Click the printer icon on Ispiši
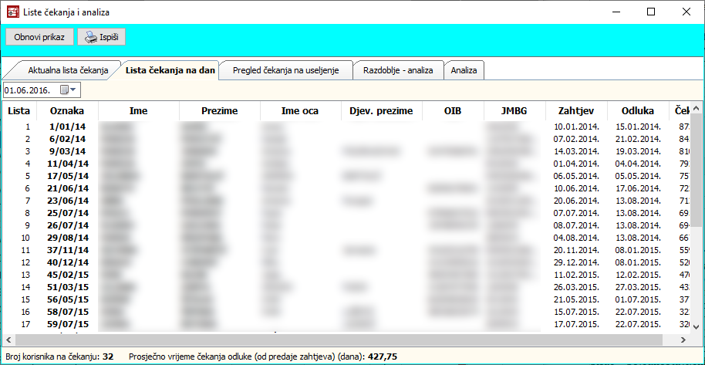 coord(90,37)
